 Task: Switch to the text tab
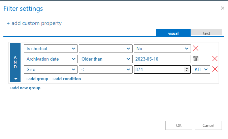(x=206, y=33)
